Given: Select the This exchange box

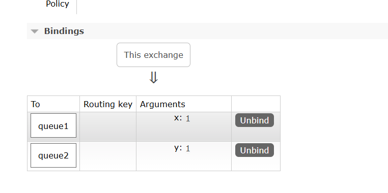Looking at the screenshot, I should point(153,55).
